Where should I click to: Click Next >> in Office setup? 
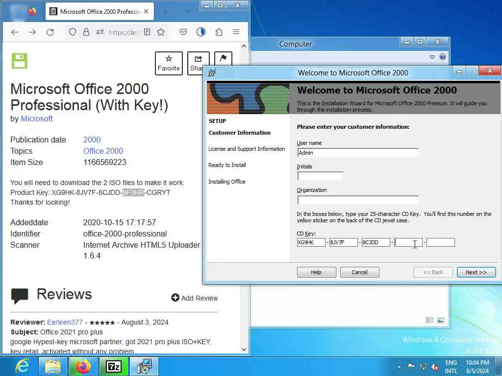[476, 272]
